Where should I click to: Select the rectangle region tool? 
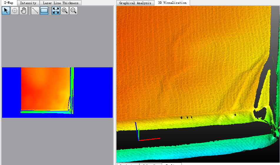coord(44,11)
